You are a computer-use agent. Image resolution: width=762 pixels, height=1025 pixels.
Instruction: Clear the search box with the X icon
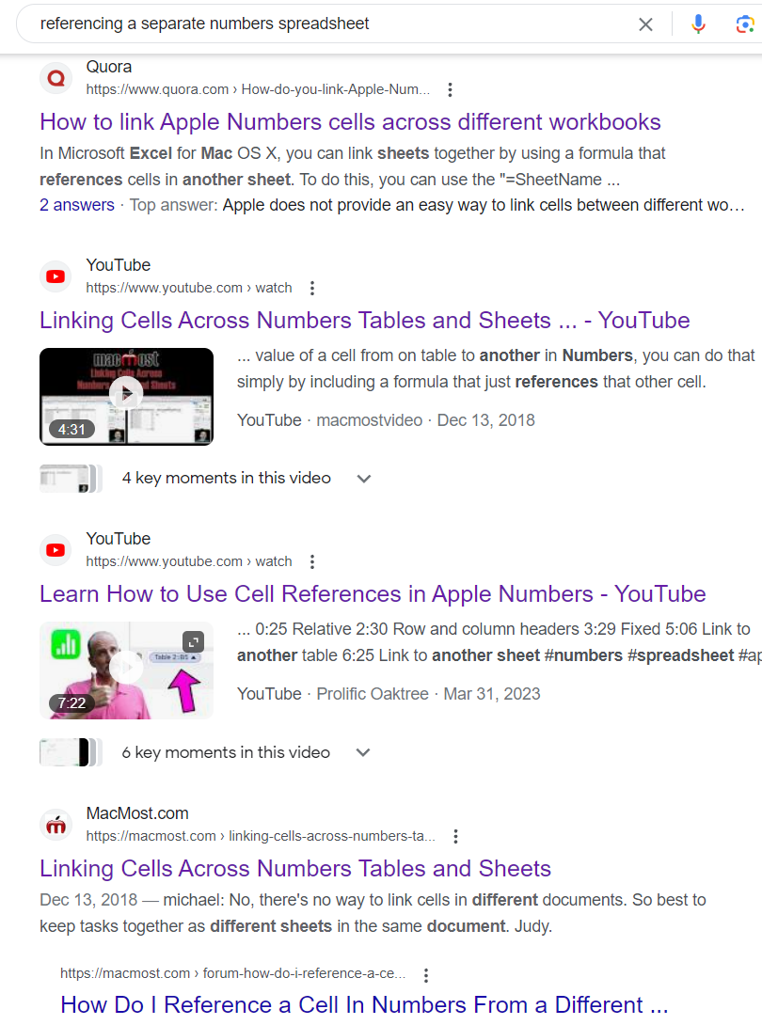[x=645, y=24]
